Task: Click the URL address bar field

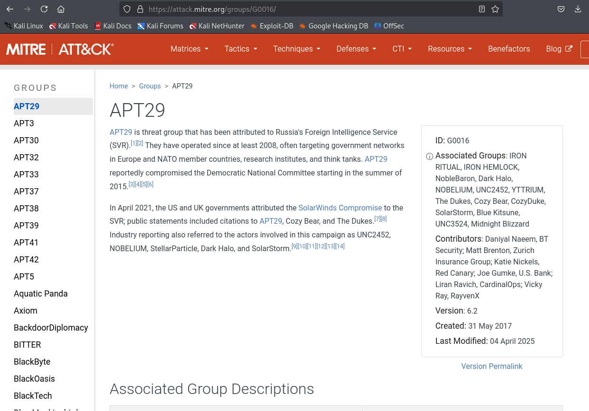Action: tap(308, 9)
